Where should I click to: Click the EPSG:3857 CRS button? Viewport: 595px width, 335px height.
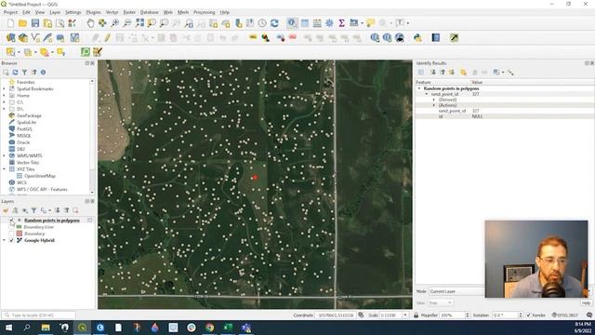[565, 315]
